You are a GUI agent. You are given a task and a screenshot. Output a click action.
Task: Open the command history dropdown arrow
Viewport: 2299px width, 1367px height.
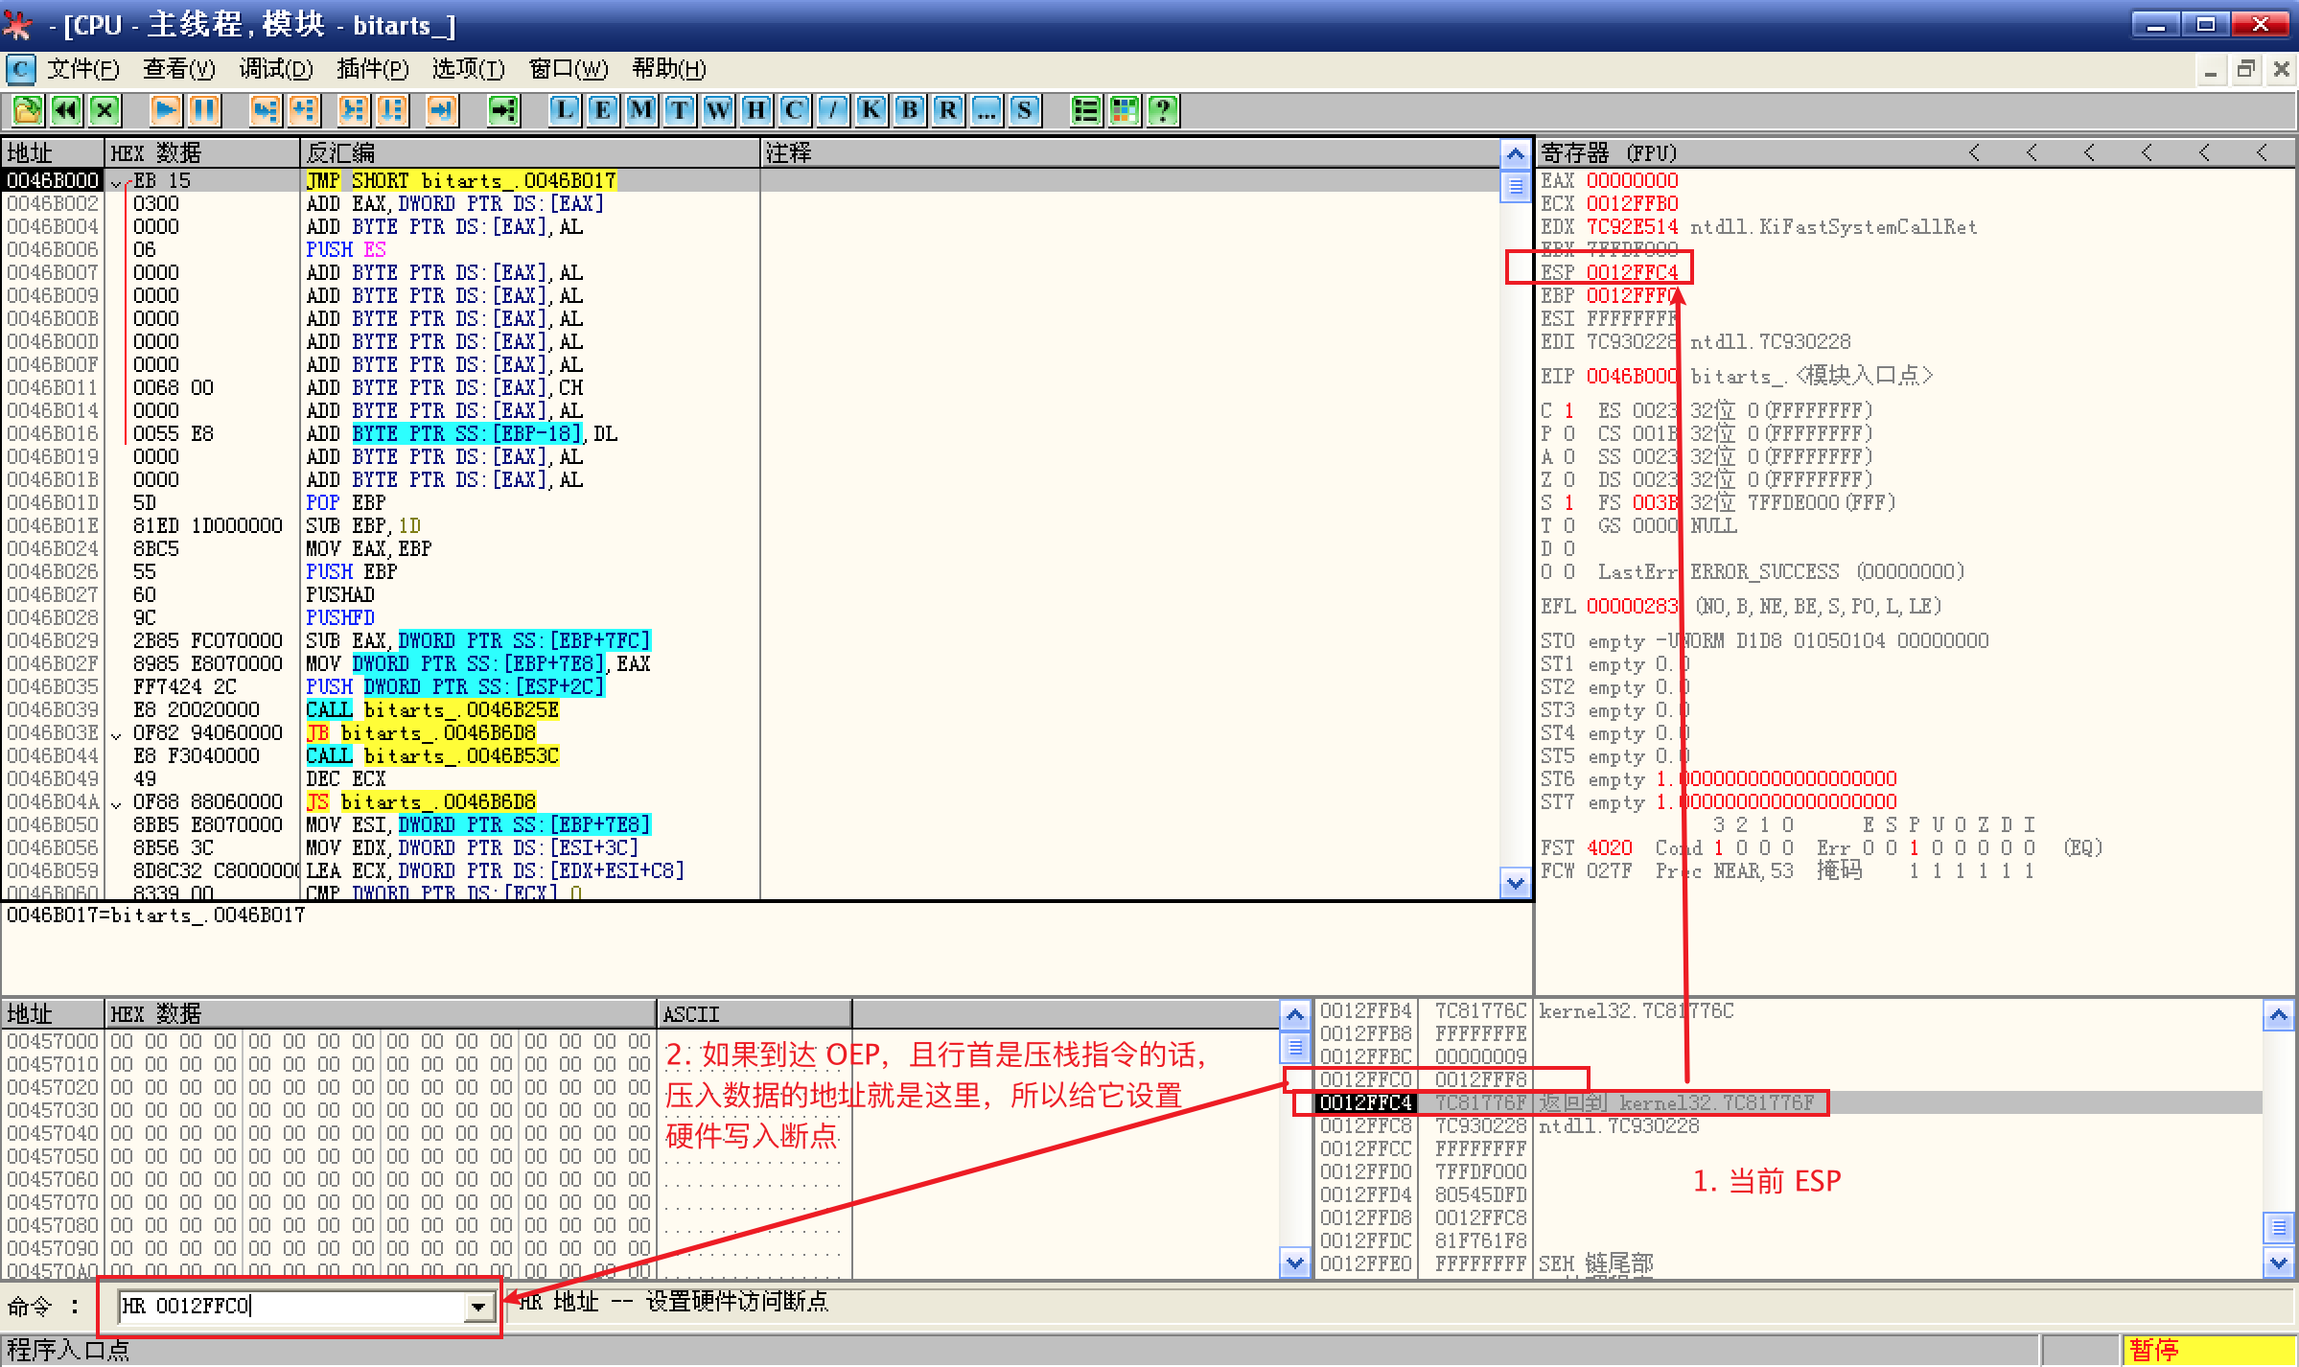point(477,1306)
